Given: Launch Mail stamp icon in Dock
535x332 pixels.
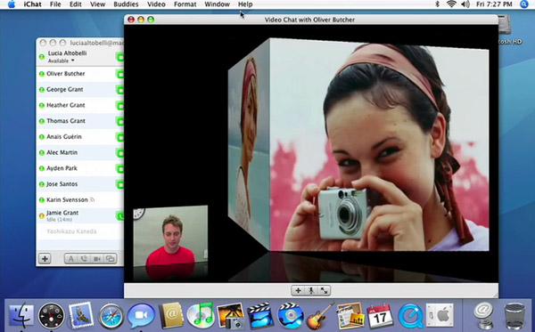Looking at the screenshot, I should 81,315.
